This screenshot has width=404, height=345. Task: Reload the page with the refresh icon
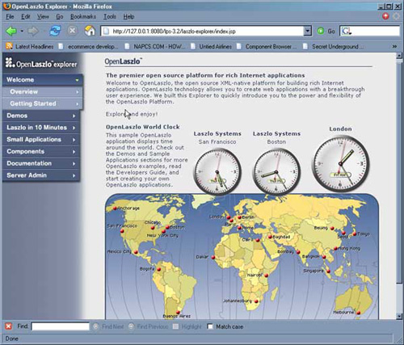pyautogui.click(x=55, y=31)
